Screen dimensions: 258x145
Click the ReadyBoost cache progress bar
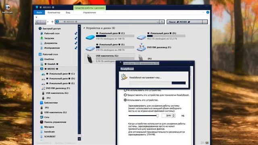(158, 83)
